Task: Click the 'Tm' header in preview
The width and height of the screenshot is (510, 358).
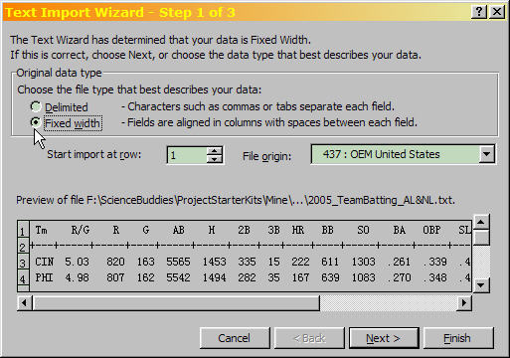Action: point(42,230)
